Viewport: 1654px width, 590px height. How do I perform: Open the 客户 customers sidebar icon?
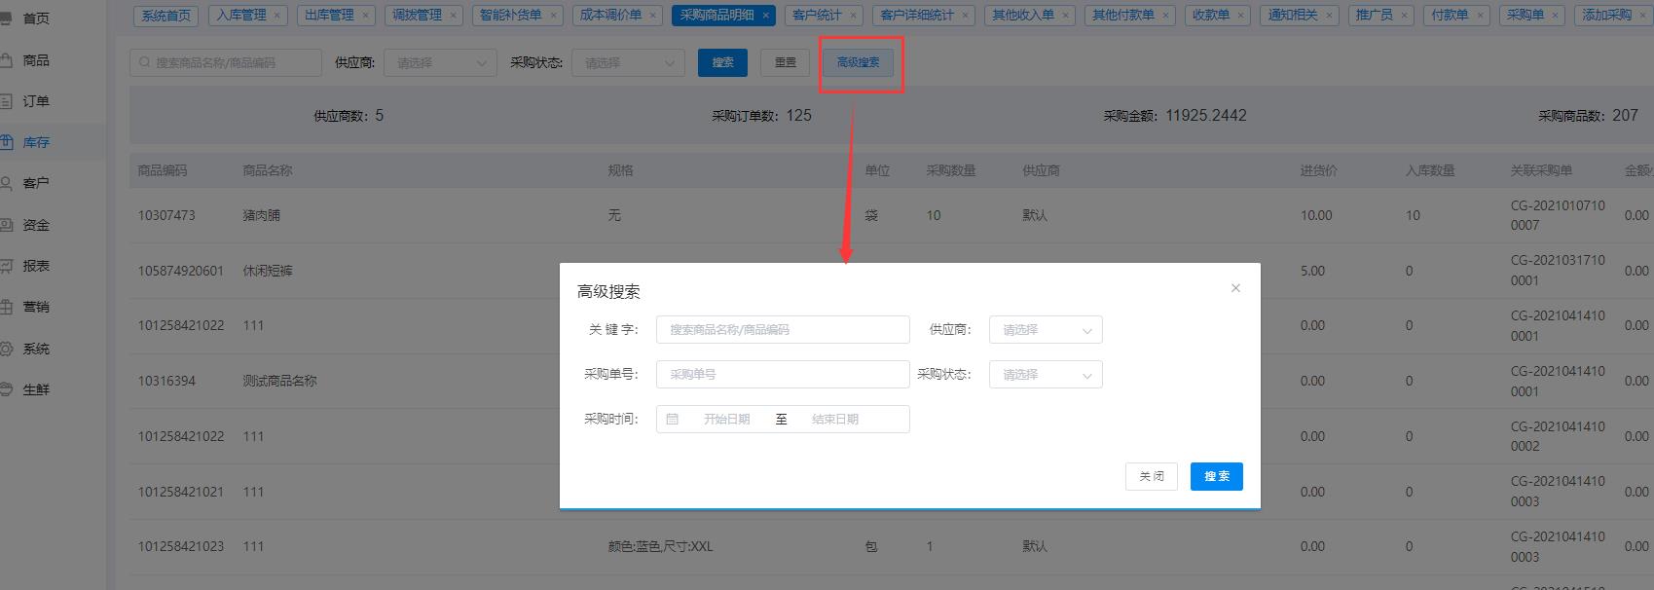(6, 183)
